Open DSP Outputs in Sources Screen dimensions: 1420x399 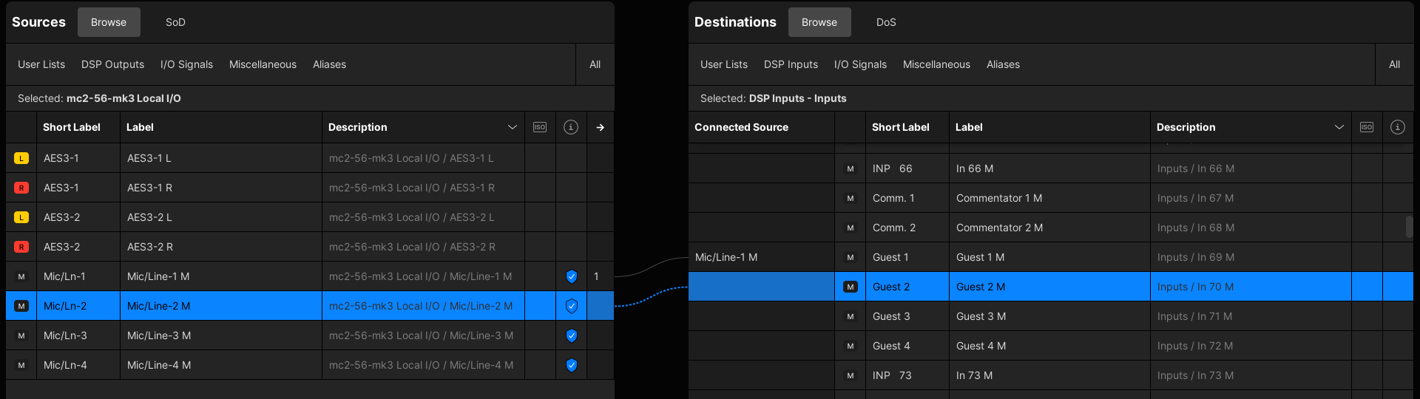point(112,64)
